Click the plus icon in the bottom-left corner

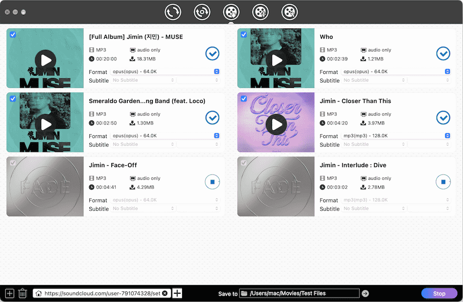9,293
